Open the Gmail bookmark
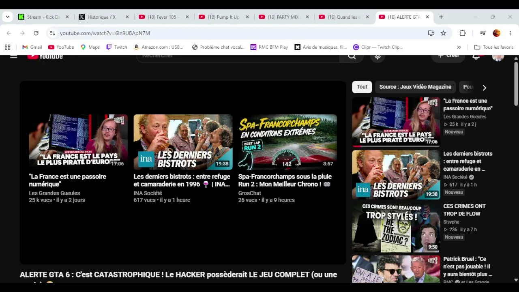This screenshot has width=519, height=292. coord(32,47)
